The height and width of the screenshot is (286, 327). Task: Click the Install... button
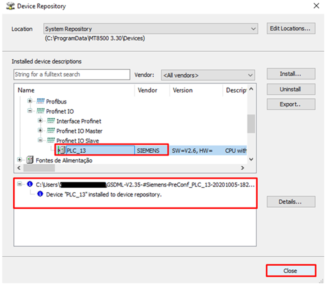291,74
